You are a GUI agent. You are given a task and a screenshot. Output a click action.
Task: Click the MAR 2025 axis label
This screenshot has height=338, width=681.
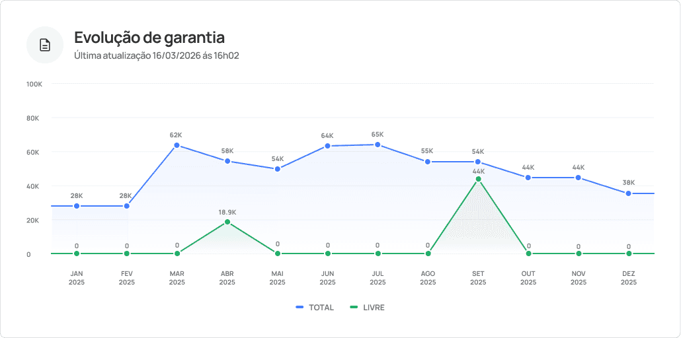tap(177, 278)
